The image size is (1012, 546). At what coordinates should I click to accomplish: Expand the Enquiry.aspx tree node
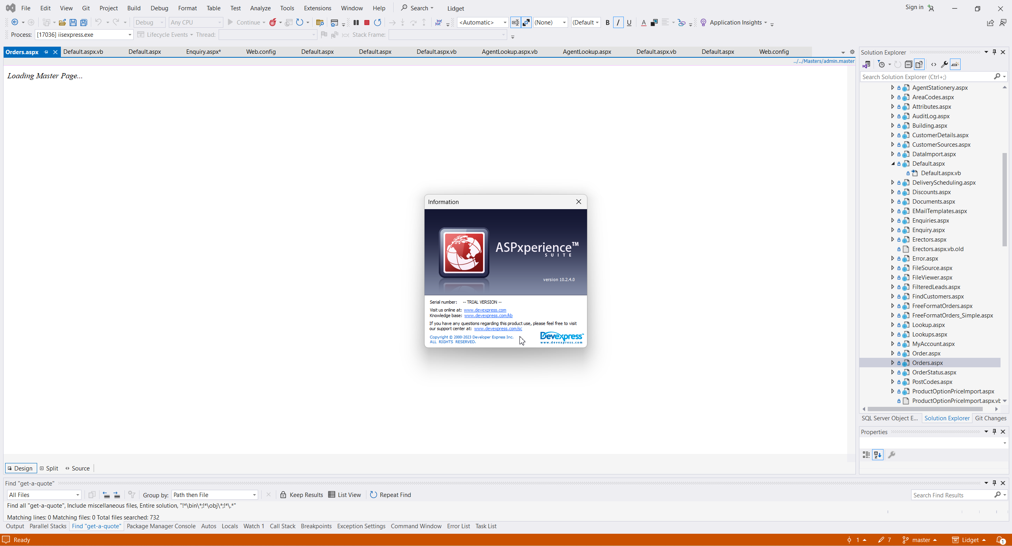click(892, 230)
